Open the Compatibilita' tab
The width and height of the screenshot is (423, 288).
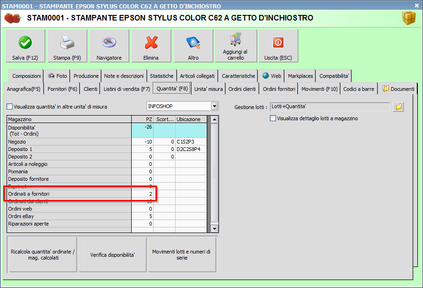tap(334, 76)
